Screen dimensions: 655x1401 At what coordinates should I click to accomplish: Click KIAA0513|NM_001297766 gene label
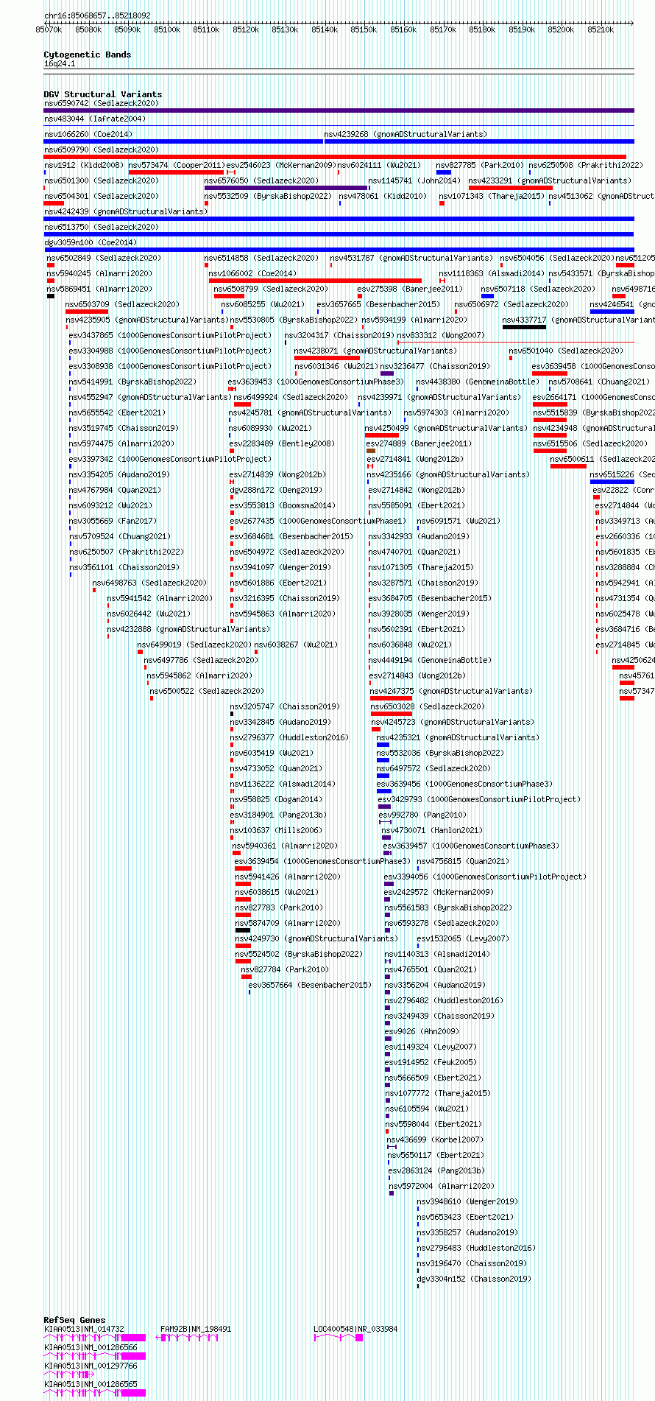pos(91,1366)
